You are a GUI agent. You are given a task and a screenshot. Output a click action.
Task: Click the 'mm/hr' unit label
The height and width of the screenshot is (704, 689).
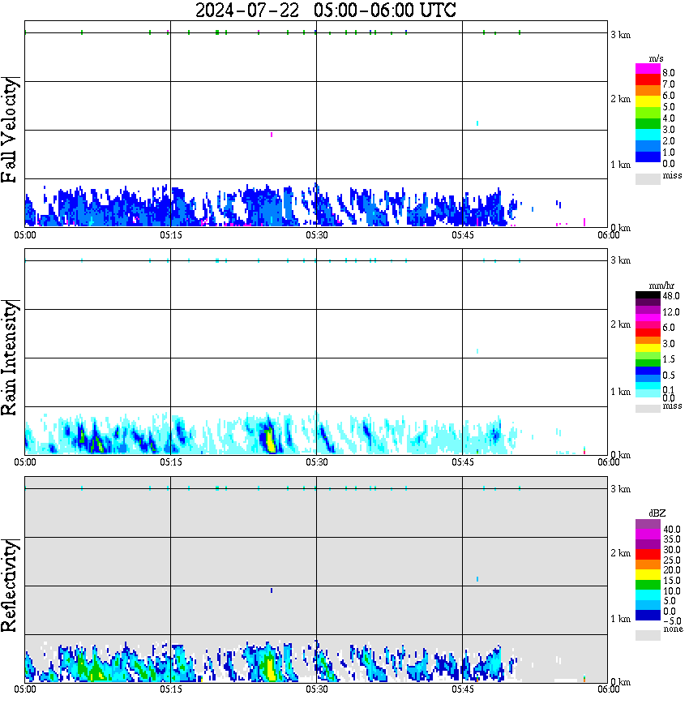coord(661,285)
